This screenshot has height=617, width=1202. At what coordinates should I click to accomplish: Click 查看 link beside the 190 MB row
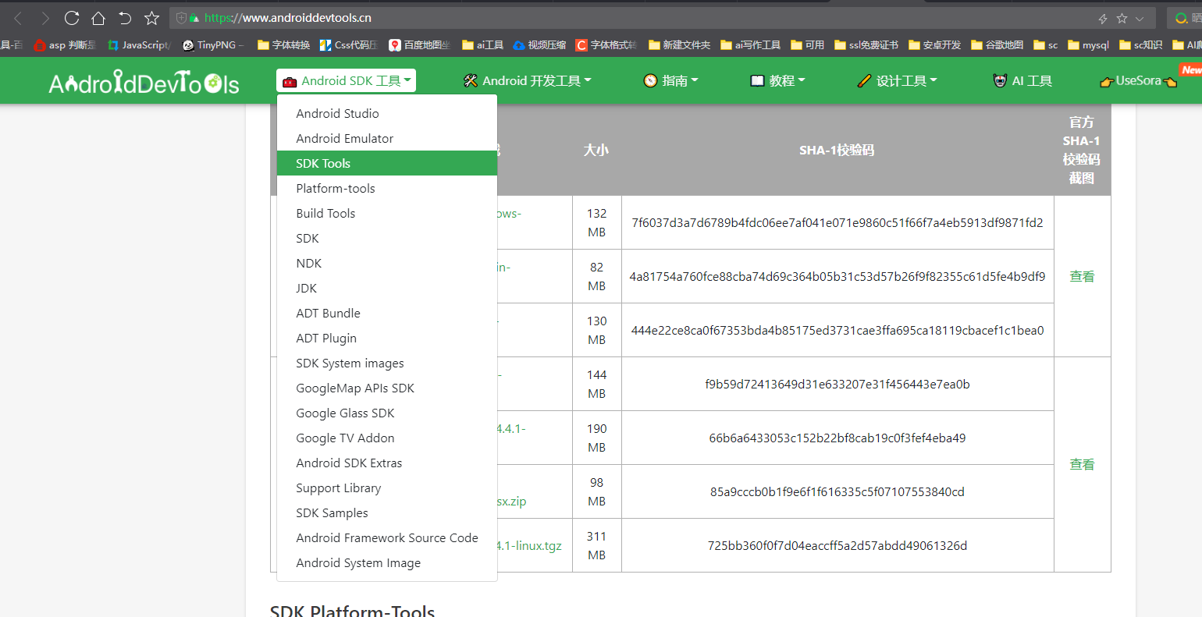pos(1082,464)
